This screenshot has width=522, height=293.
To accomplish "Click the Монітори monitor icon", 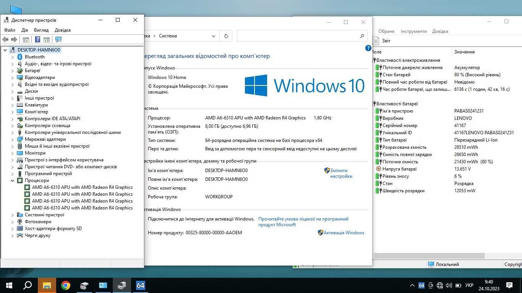I will pos(20,153).
